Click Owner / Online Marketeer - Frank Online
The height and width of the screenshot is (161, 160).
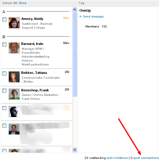coord(41,97)
